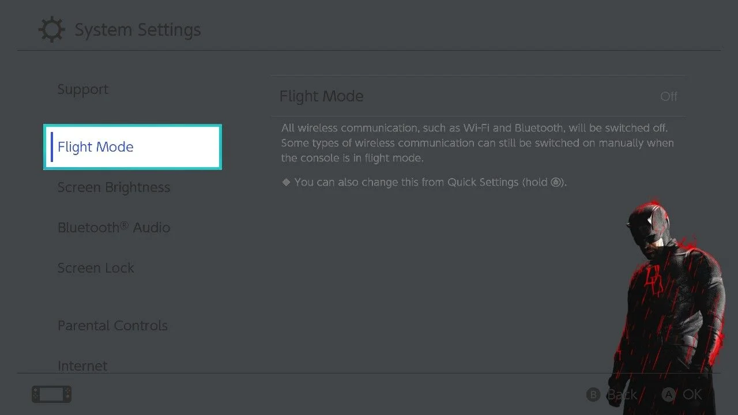The height and width of the screenshot is (415, 738).
Task: Click the A button icon beside OK
Action: pos(669,395)
